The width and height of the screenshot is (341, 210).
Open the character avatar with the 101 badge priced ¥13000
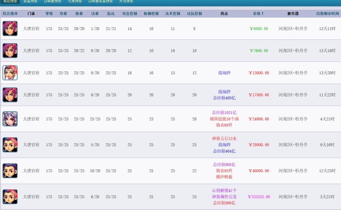tap(10, 72)
